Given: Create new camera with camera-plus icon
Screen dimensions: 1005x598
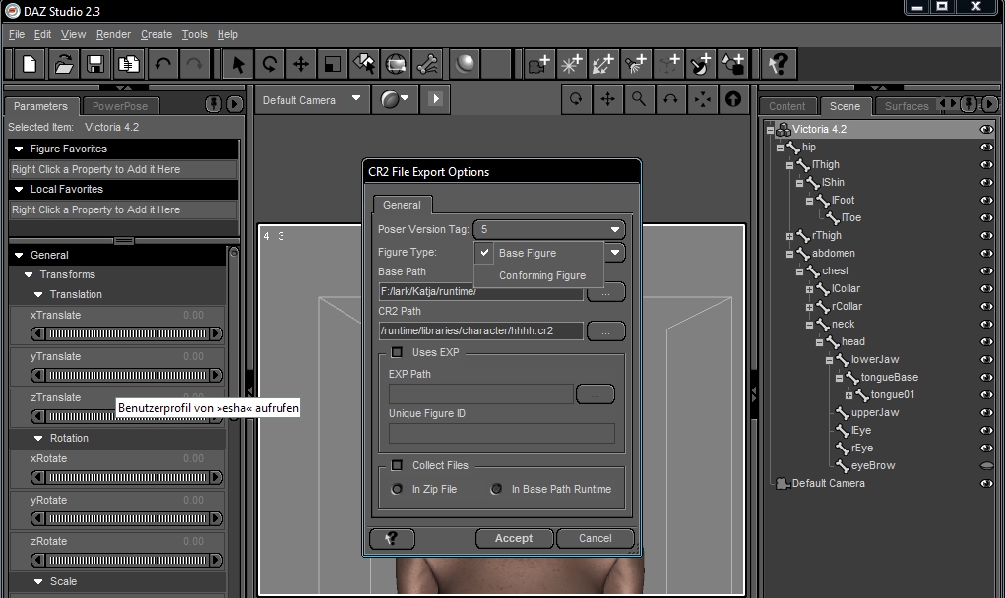Looking at the screenshot, I should pyautogui.click(x=539, y=64).
